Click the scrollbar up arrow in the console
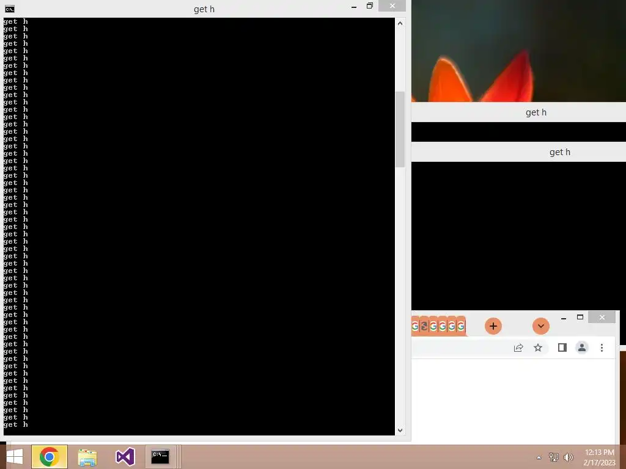This screenshot has width=626, height=469. tap(400, 23)
